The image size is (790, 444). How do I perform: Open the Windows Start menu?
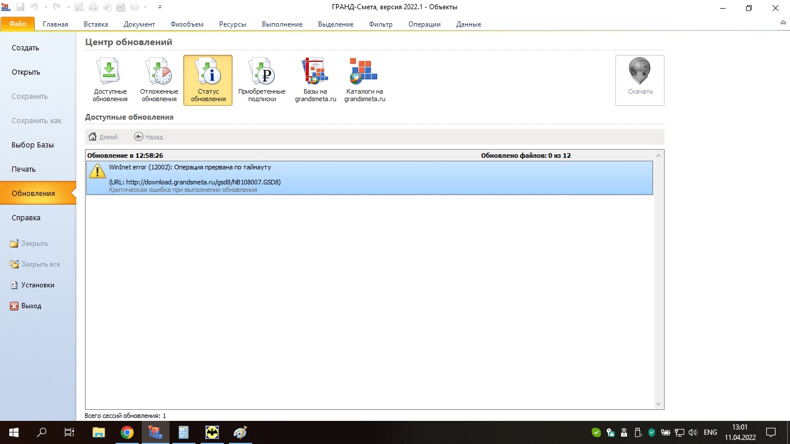click(x=14, y=432)
